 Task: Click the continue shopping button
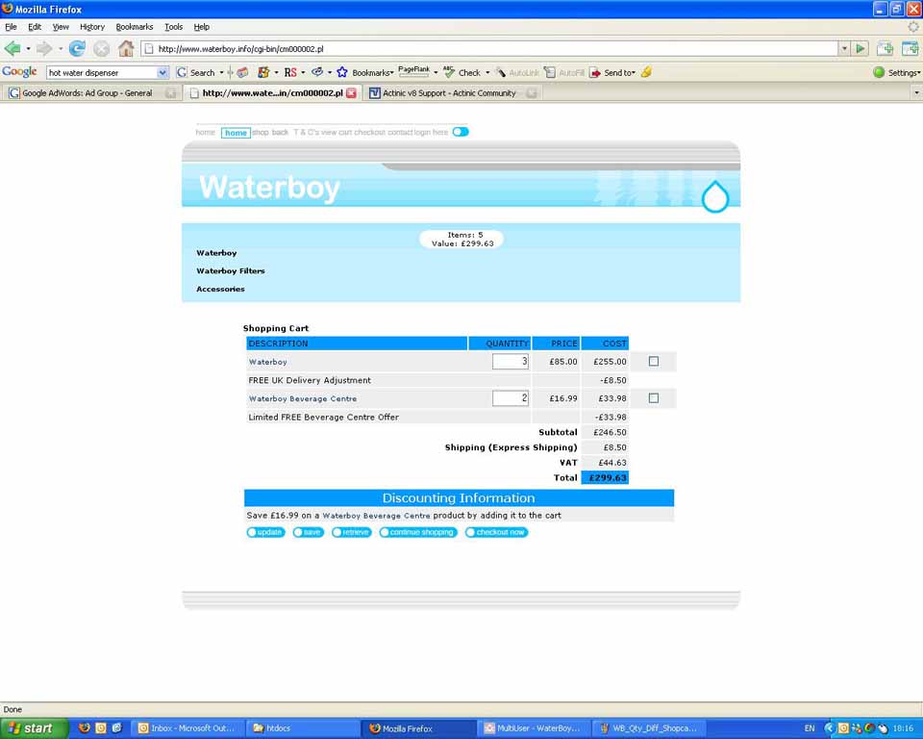pos(418,532)
